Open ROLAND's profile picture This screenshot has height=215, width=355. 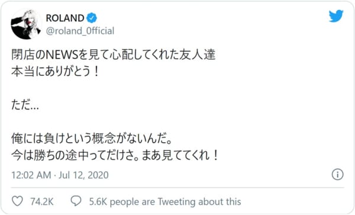click(x=26, y=24)
